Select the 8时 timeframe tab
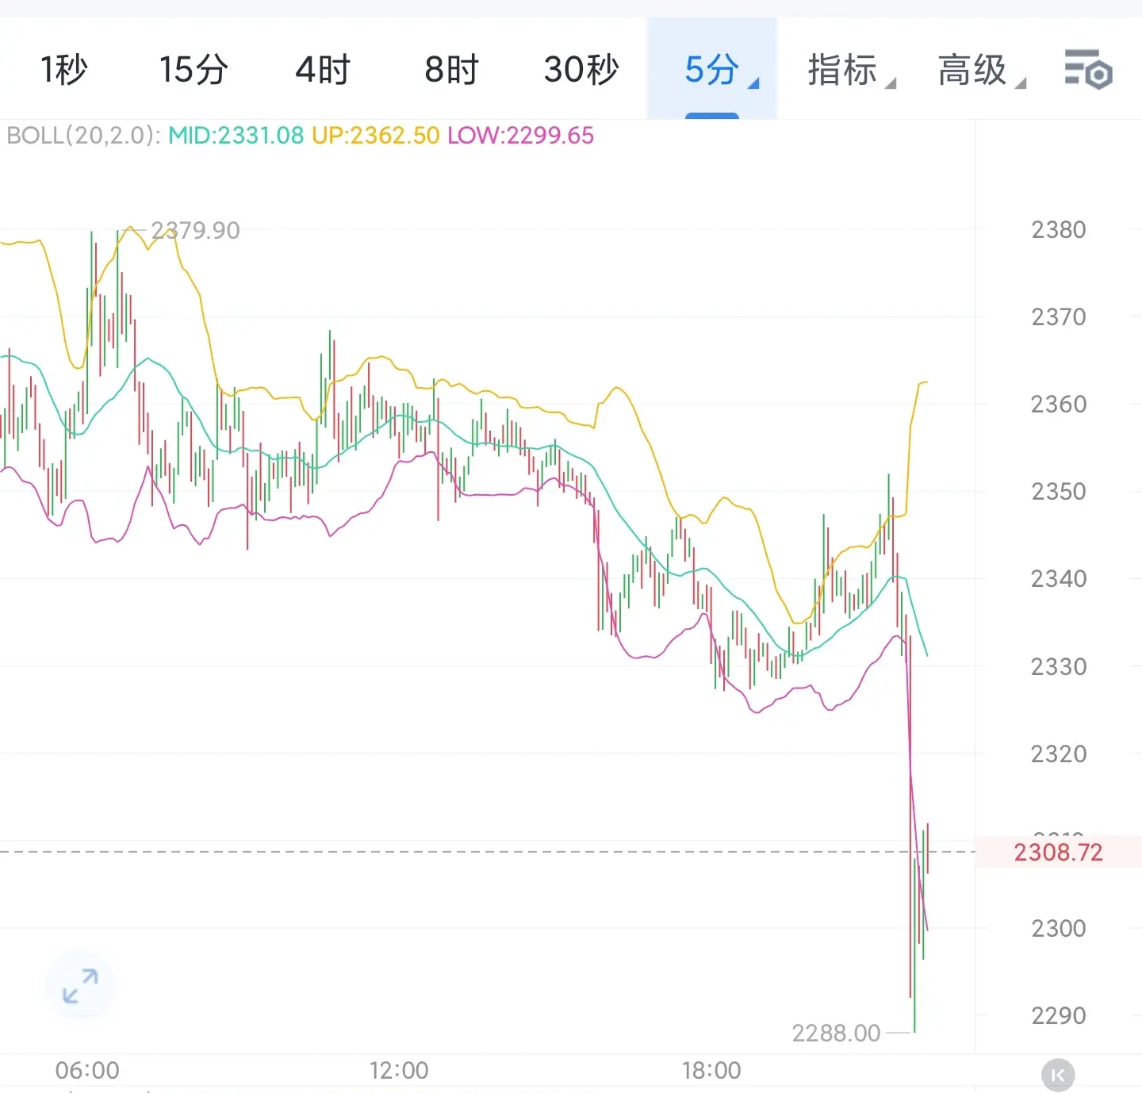This screenshot has height=1093, width=1142. [451, 69]
